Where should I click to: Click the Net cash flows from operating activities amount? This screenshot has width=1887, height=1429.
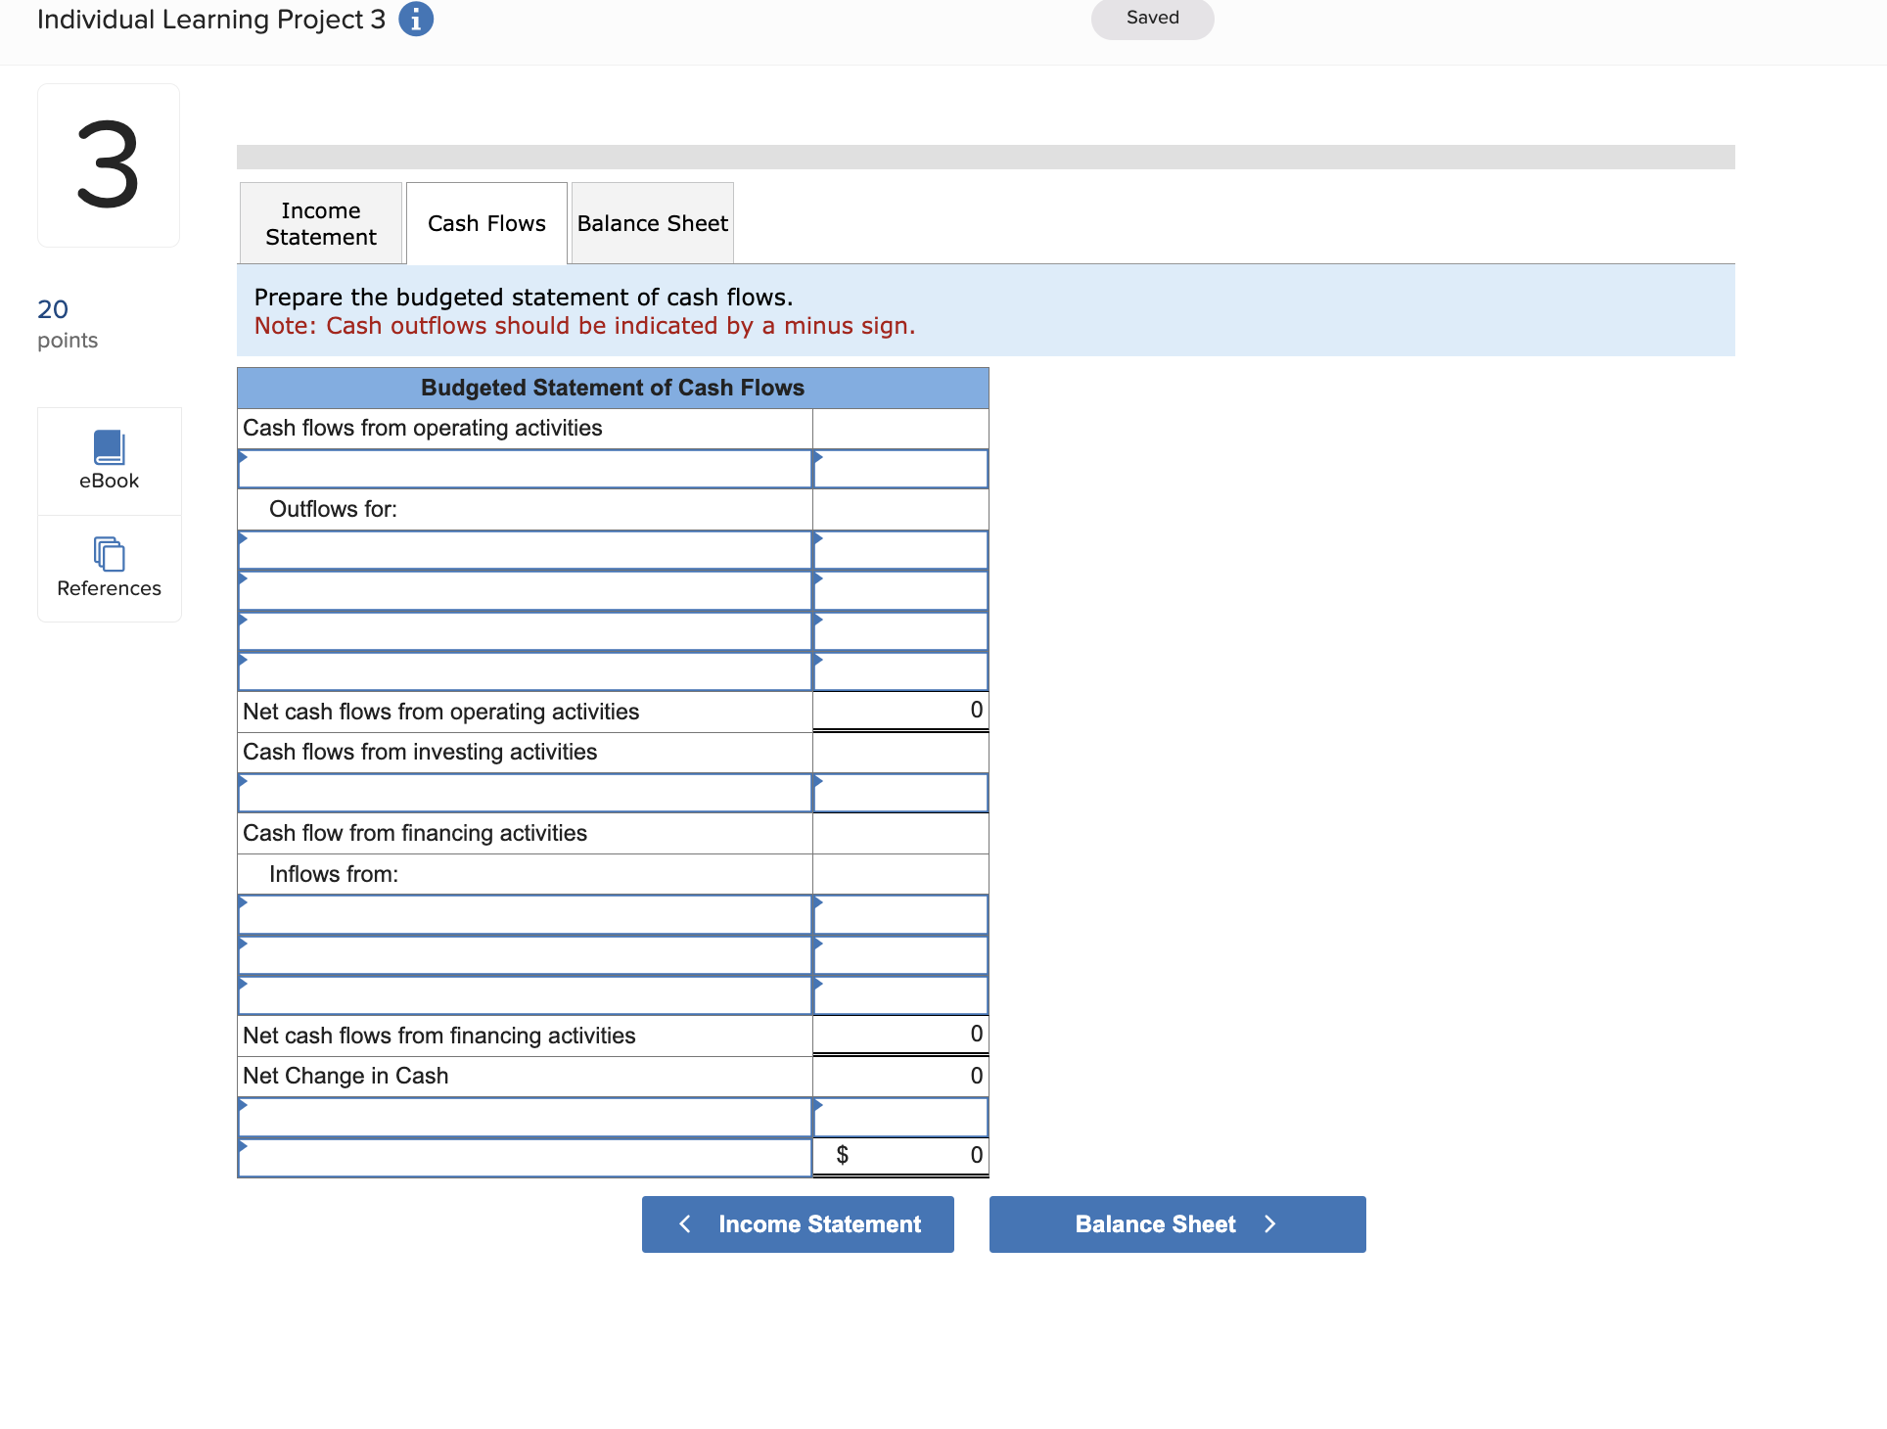tap(898, 711)
